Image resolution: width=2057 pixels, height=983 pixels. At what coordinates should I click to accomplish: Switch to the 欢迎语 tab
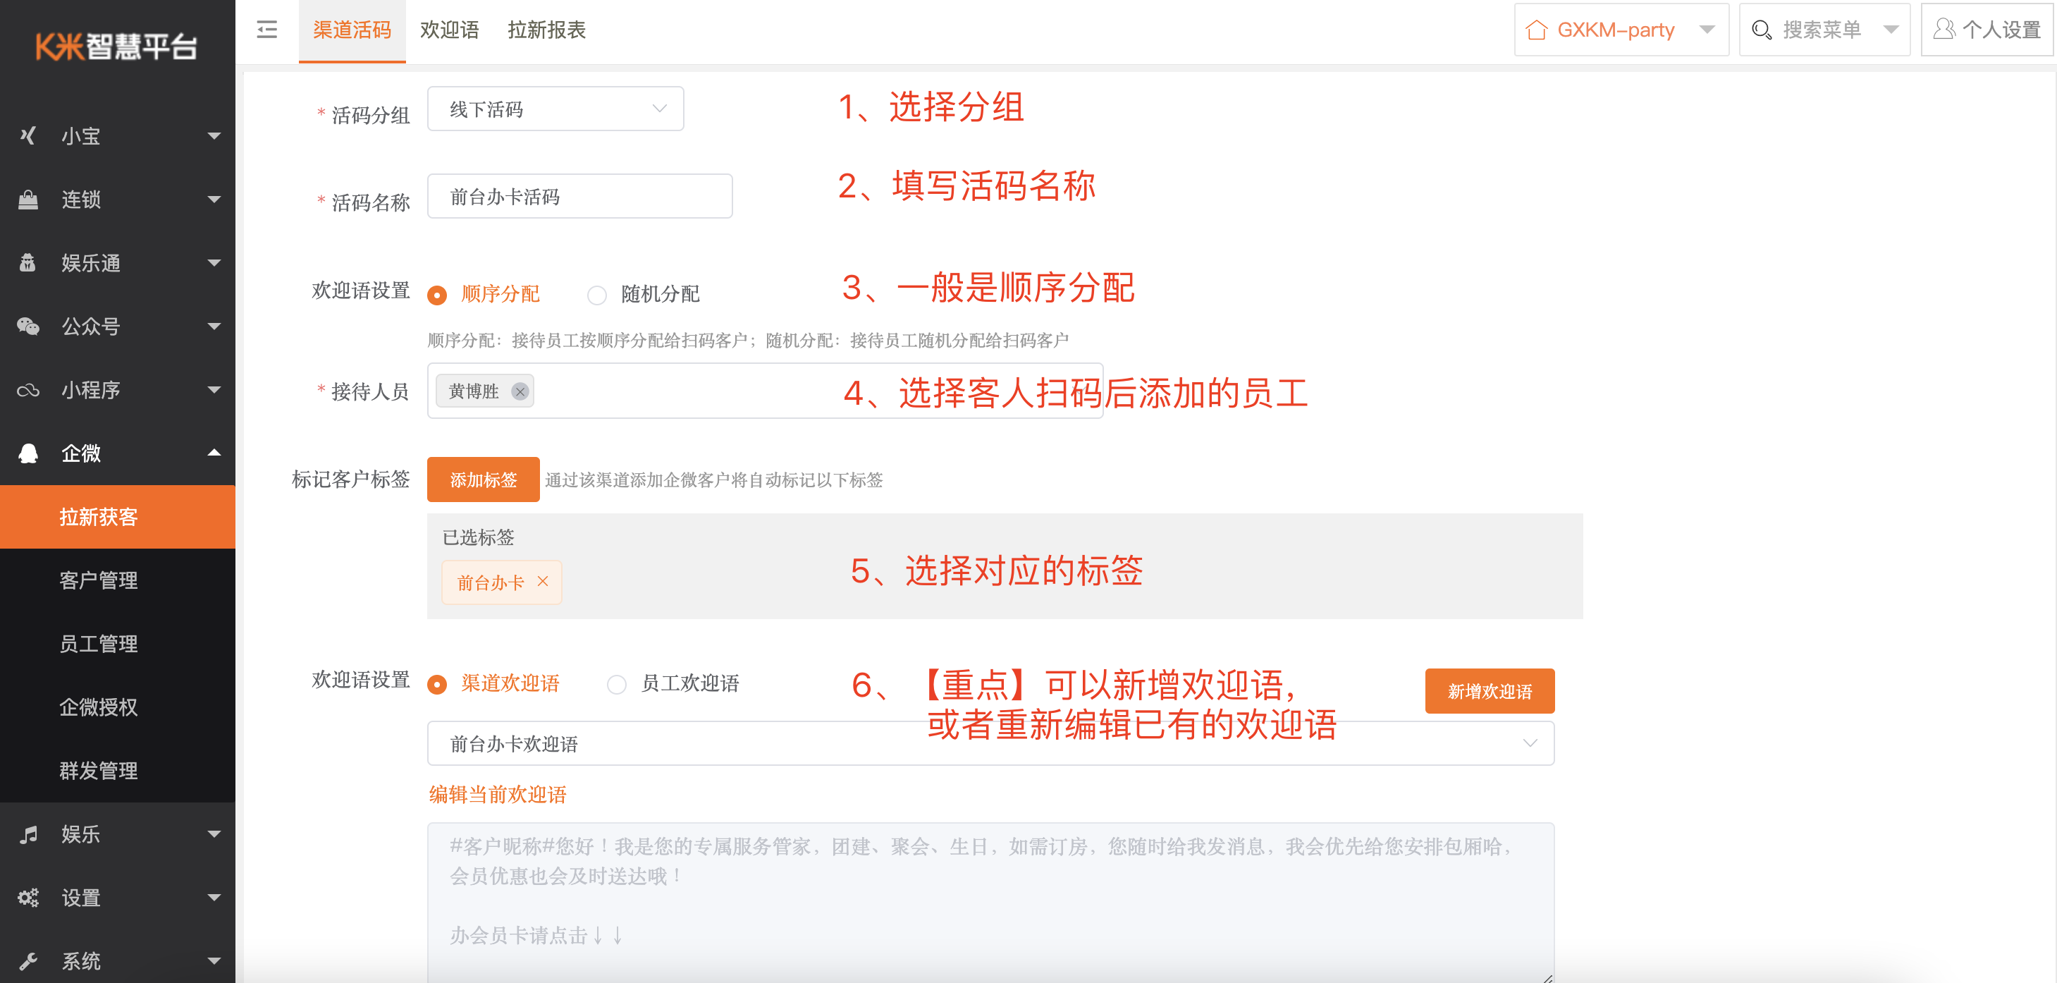coord(450,30)
